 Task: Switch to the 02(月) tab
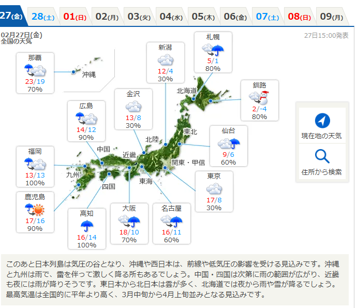tap(107, 17)
